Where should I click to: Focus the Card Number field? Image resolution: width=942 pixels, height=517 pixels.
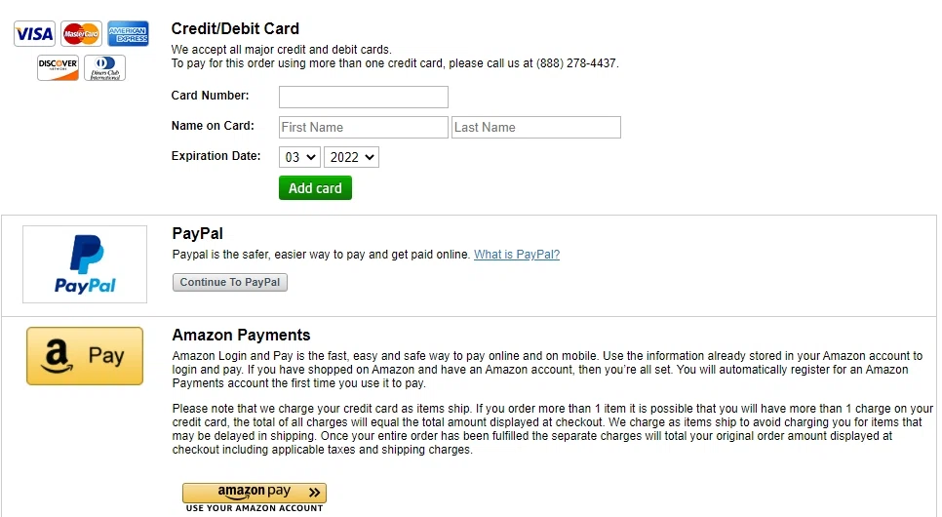pyautogui.click(x=363, y=97)
